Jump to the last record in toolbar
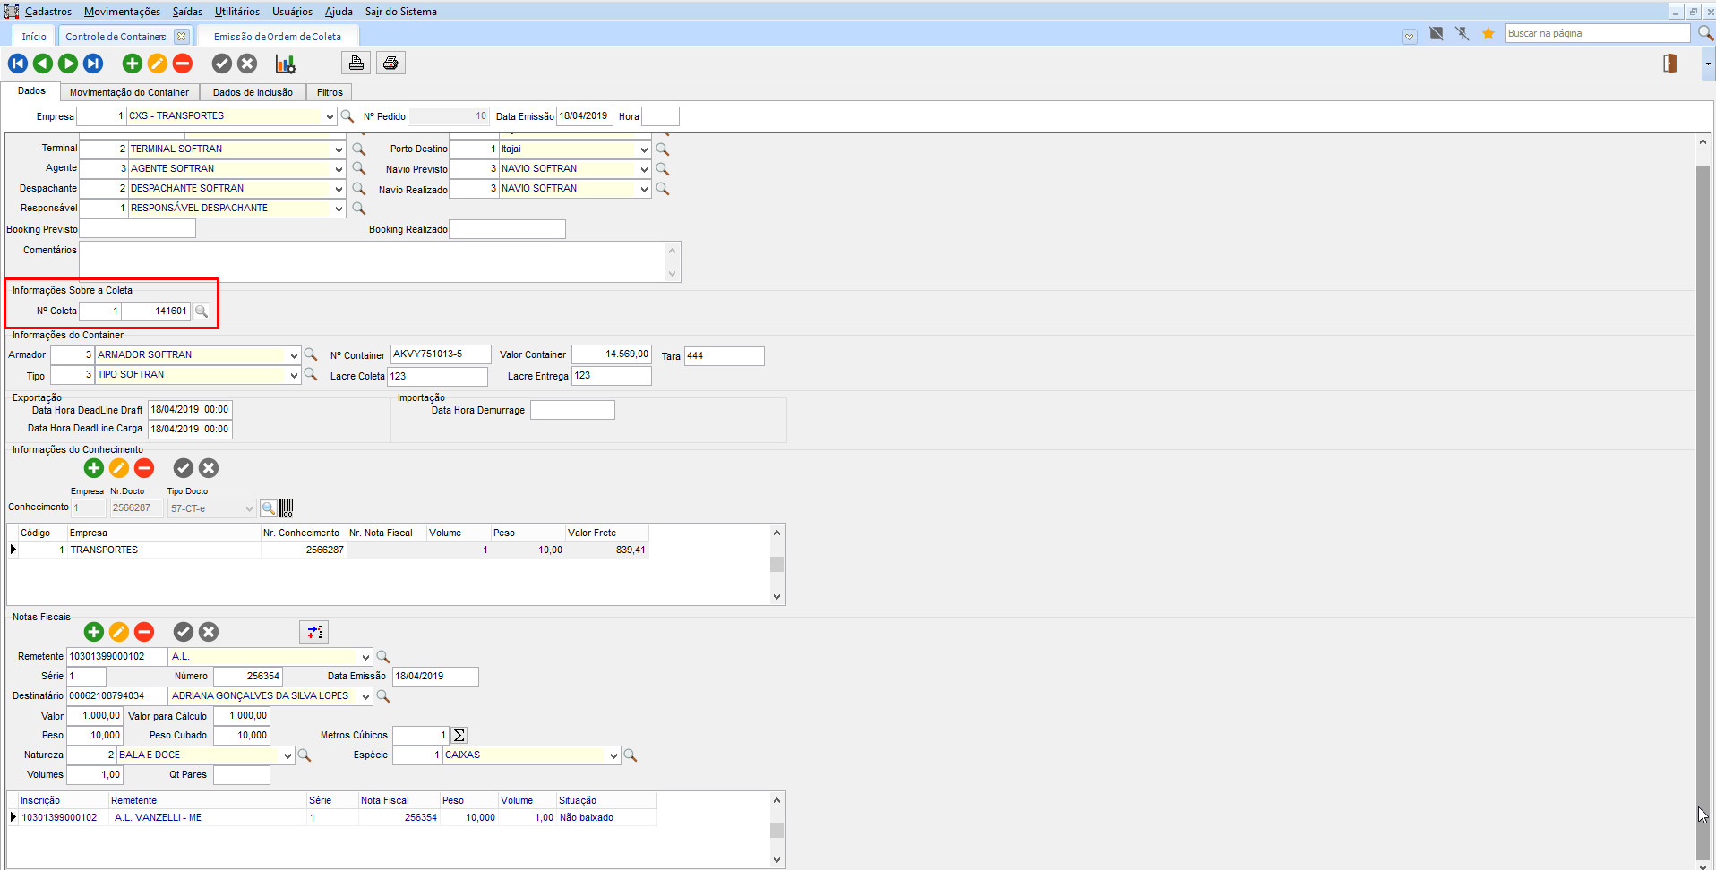1716x870 pixels. coord(93,64)
